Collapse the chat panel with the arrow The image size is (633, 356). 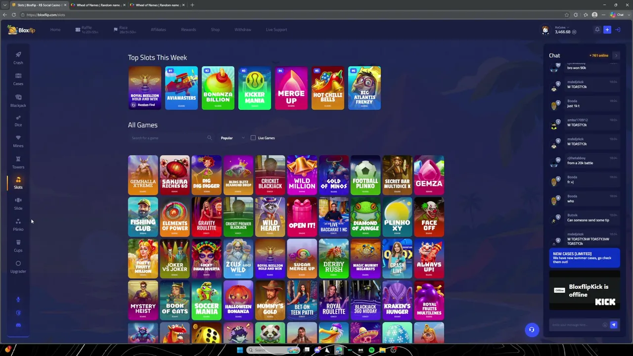pyautogui.click(x=616, y=56)
